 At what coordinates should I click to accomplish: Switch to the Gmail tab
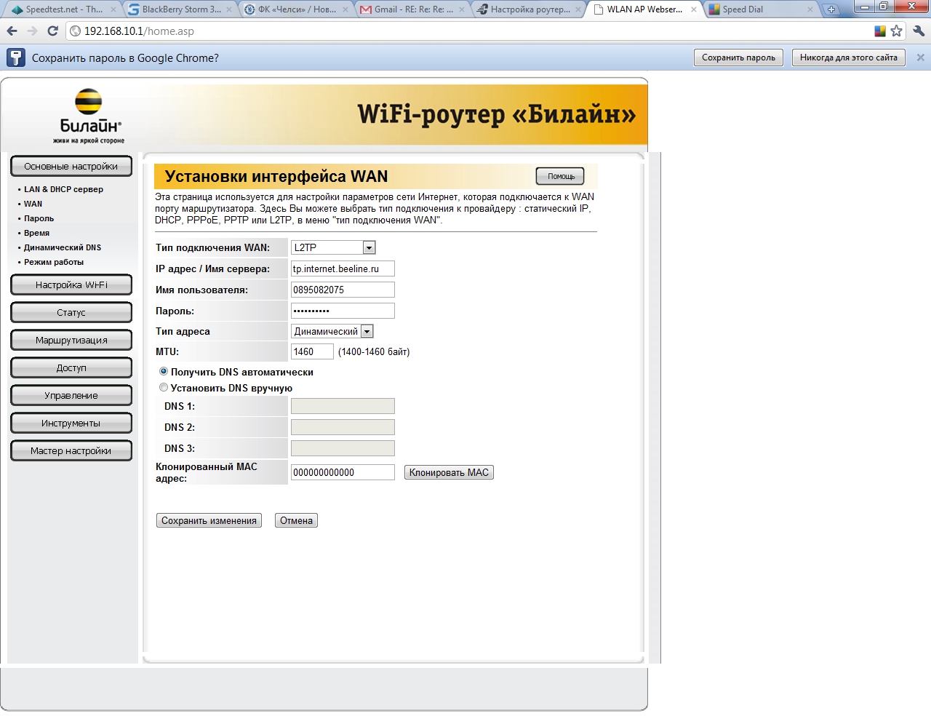pyautogui.click(x=412, y=9)
